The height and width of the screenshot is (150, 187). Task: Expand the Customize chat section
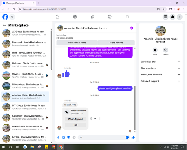[x=160, y=61]
